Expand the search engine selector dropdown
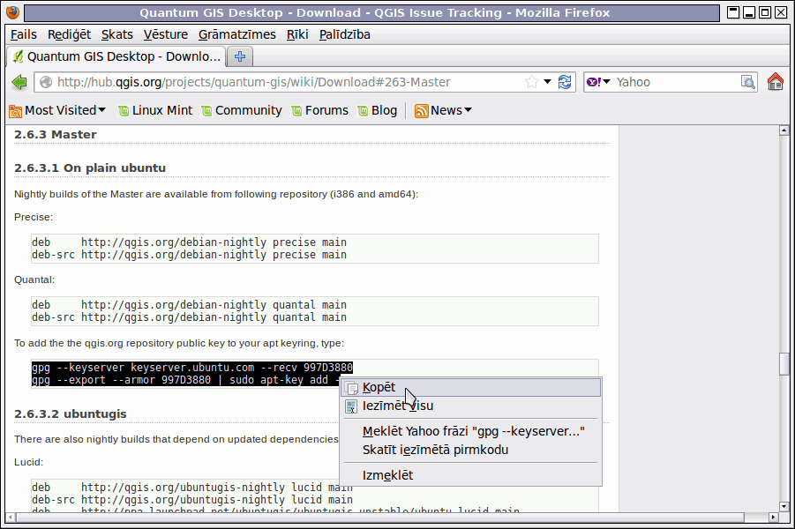Image resolution: width=795 pixels, height=529 pixels. pos(606,82)
